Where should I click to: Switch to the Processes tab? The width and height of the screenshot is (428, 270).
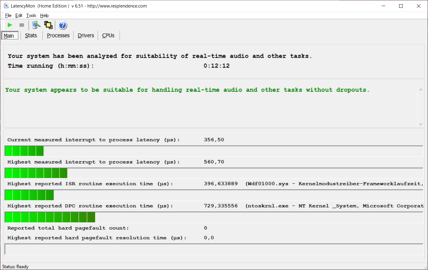tap(58, 35)
